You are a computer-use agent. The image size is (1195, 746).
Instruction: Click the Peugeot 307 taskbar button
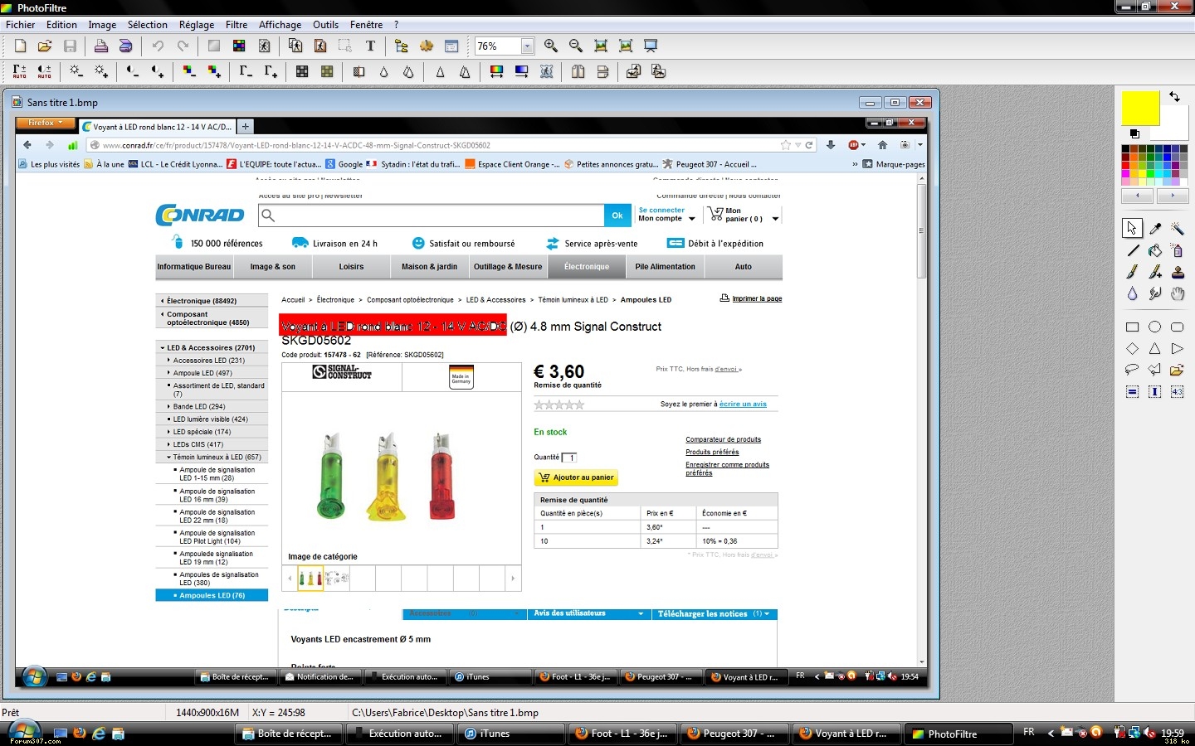(x=730, y=734)
